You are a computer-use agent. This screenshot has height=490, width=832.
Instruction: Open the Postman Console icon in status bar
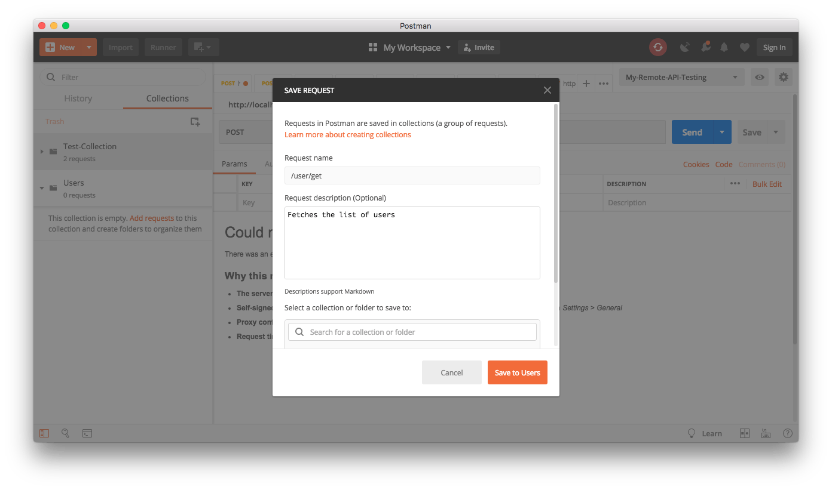click(x=87, y=433)
